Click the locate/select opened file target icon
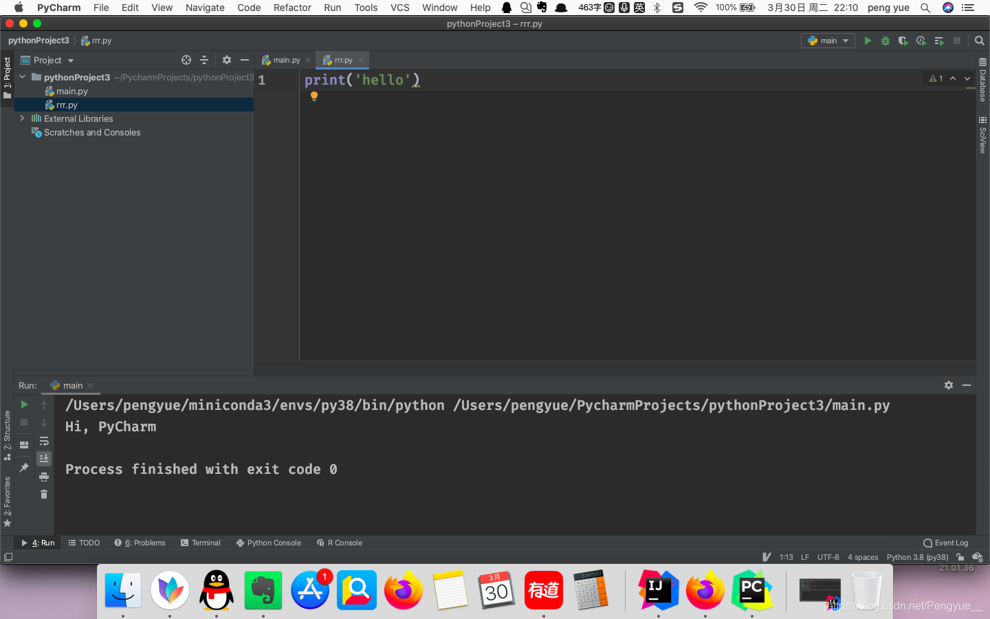 [186, 60]
